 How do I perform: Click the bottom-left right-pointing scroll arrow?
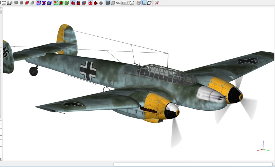pos(1,159)
